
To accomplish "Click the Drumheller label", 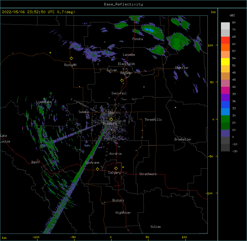I will coord(183,139).
